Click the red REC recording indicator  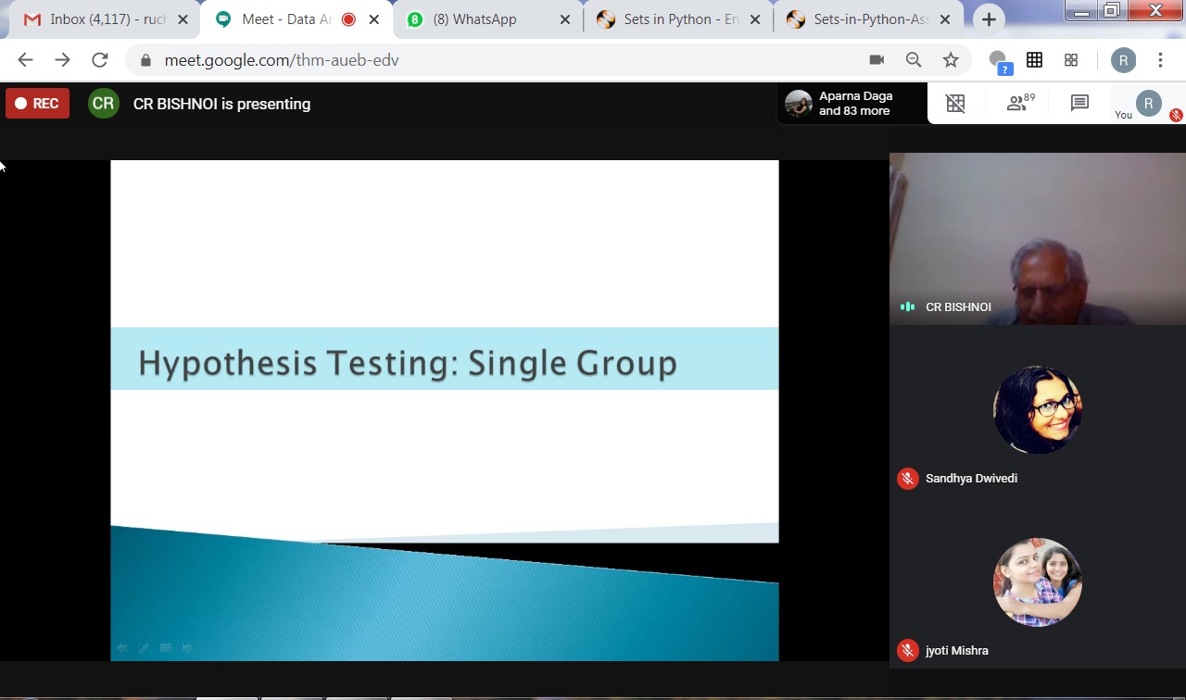pyautogui.click(x=37, y=104)
